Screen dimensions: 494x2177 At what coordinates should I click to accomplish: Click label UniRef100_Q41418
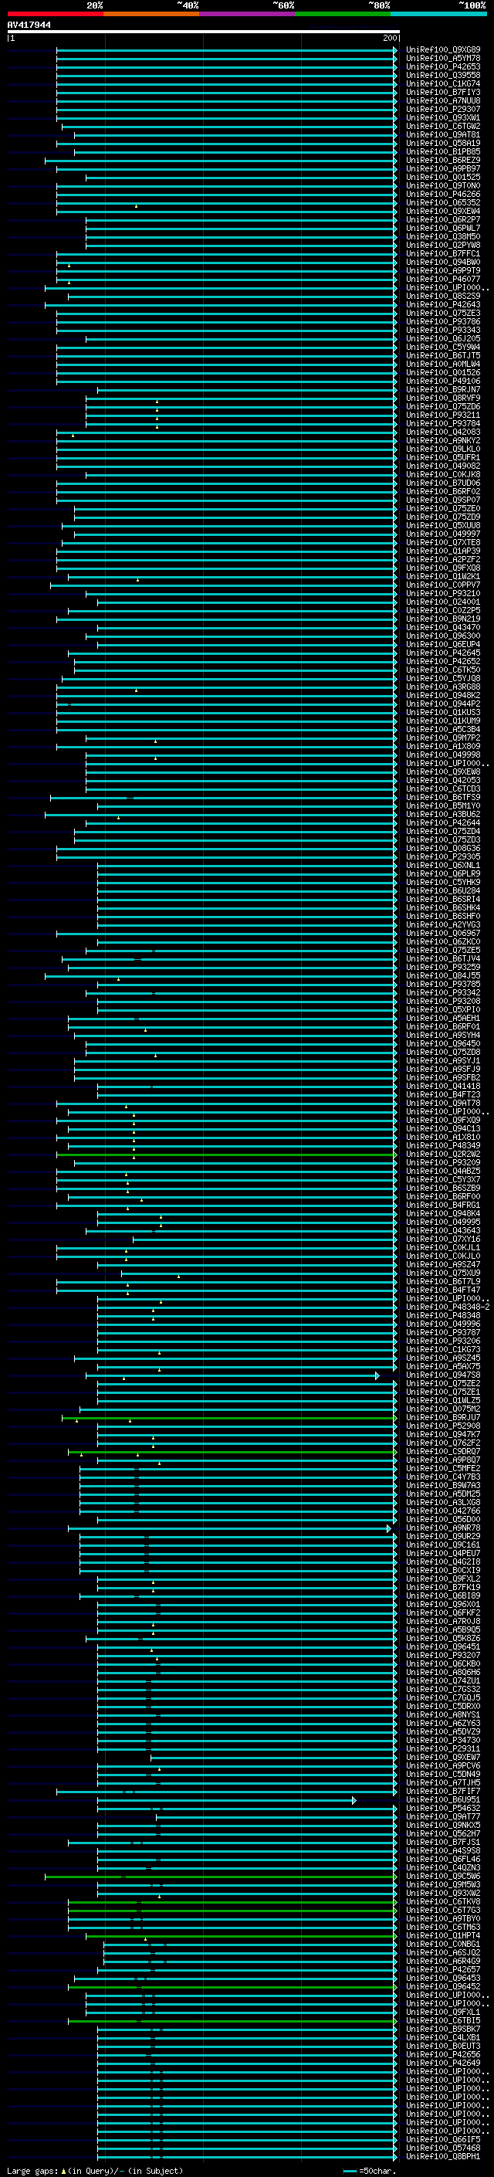pos(443,1086)
